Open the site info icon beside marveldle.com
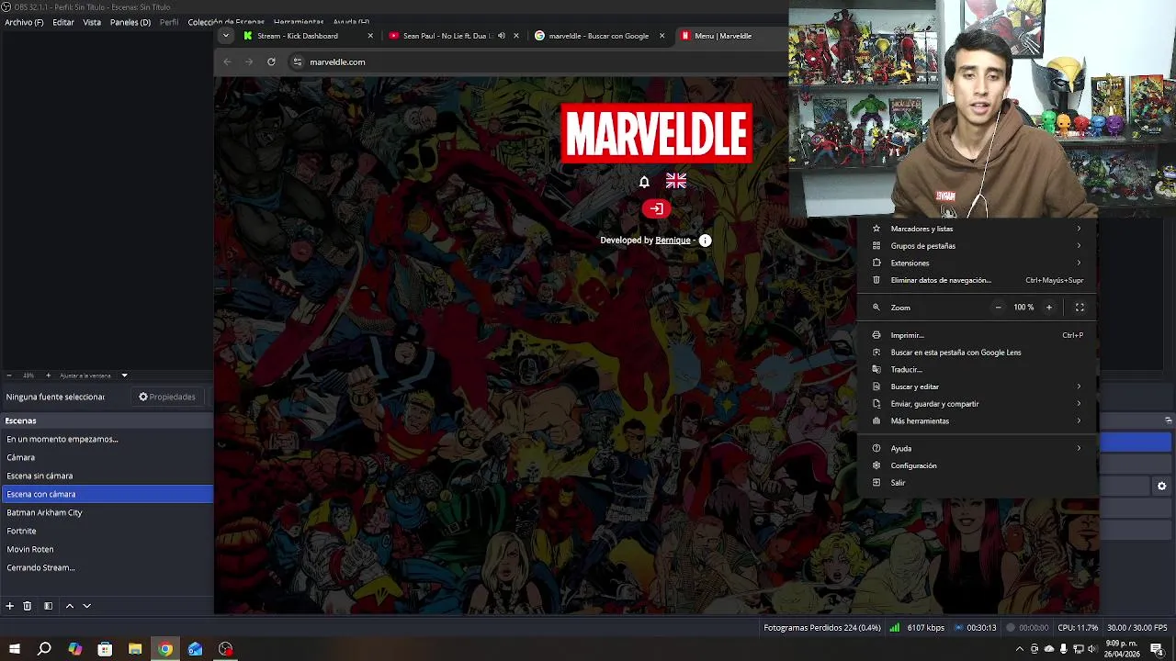 297,62
